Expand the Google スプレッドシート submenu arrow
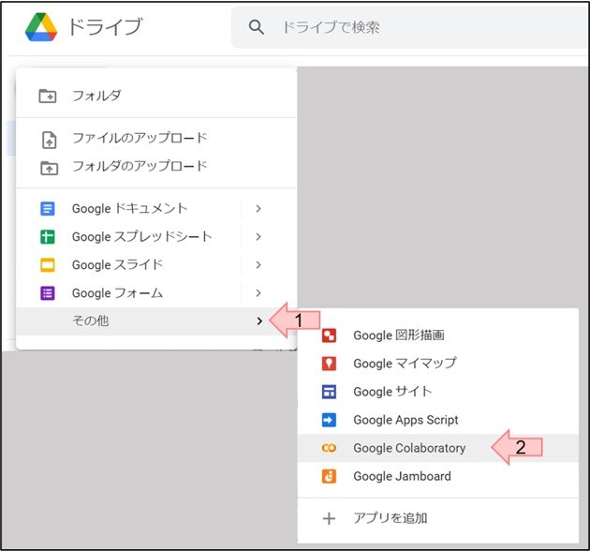The height and width of the screenshot is (551, 590). click(258, 237)
